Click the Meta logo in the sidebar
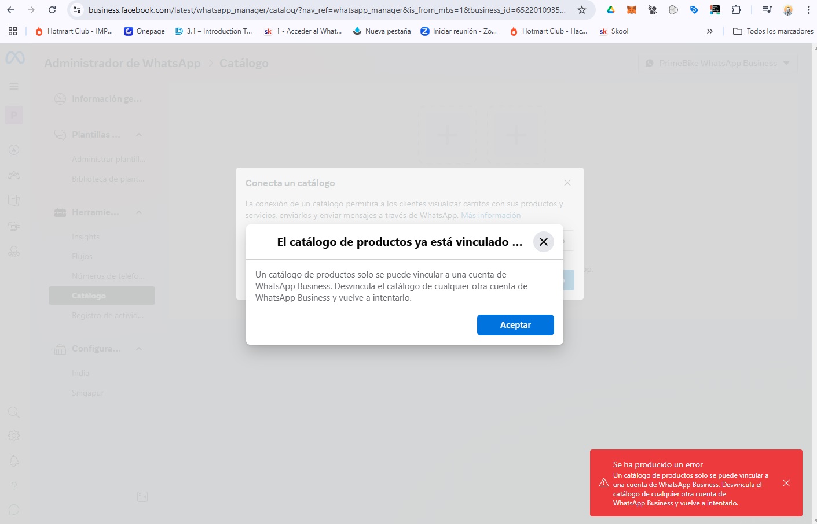Image resolution: width=817 pixels, height=524 pixels. [14, 58]
